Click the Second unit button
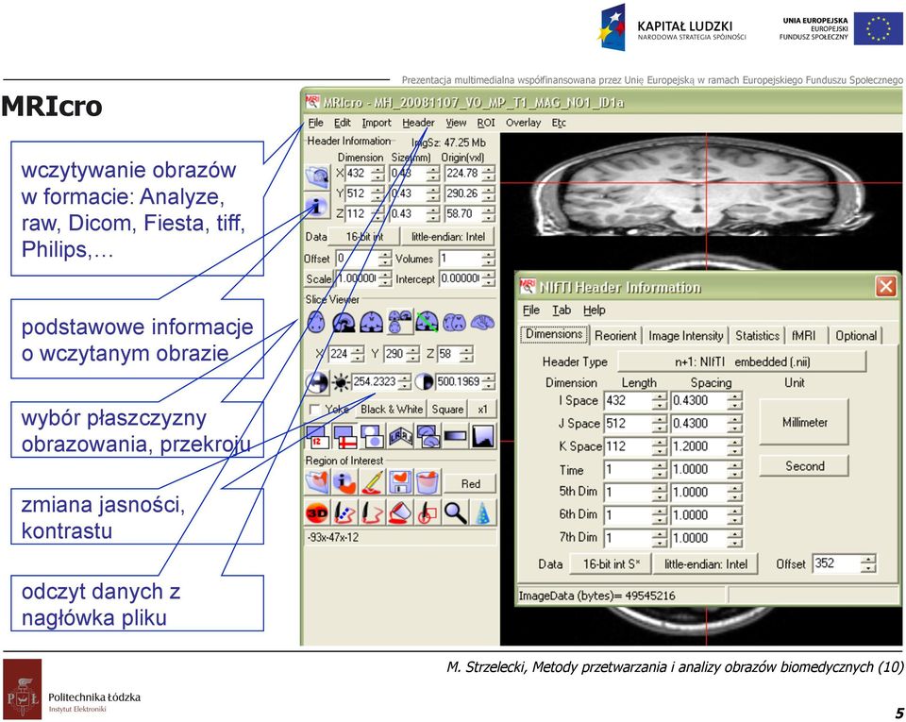Viewport: 906px width, 722px height. point(804,465)
